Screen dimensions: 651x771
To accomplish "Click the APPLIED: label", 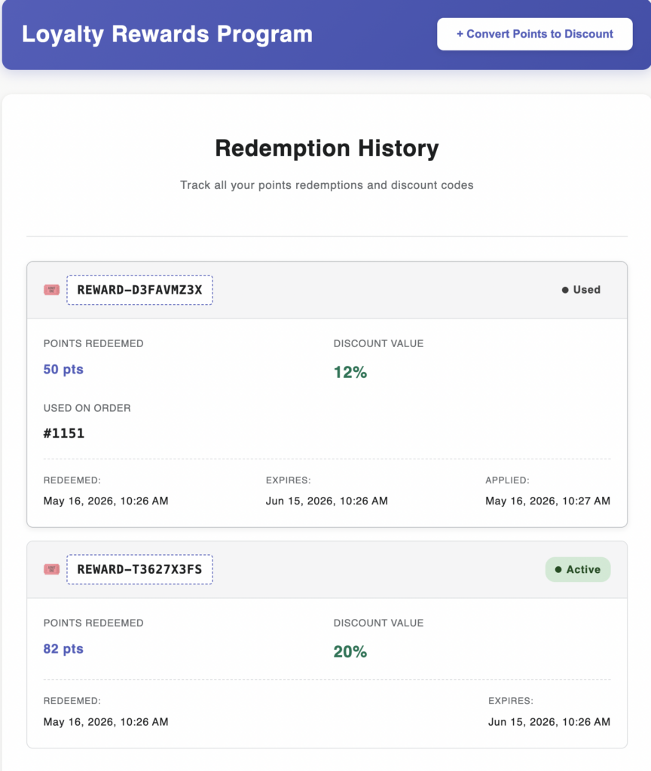I will click(507, 480).
